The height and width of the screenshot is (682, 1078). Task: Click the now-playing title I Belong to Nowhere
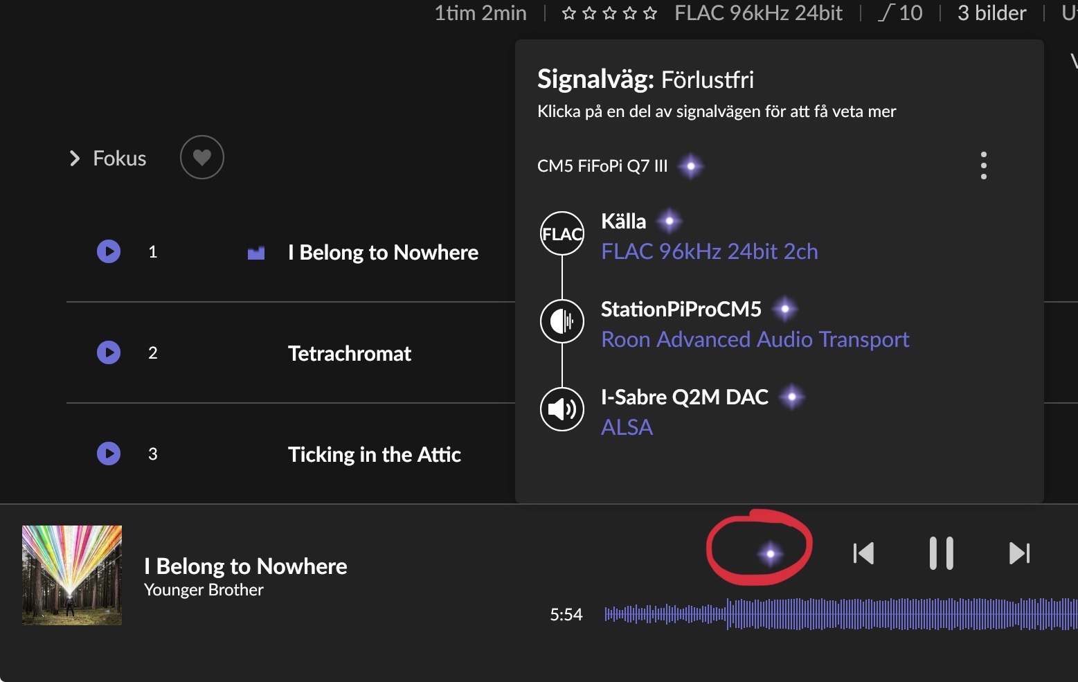(246, 566)
